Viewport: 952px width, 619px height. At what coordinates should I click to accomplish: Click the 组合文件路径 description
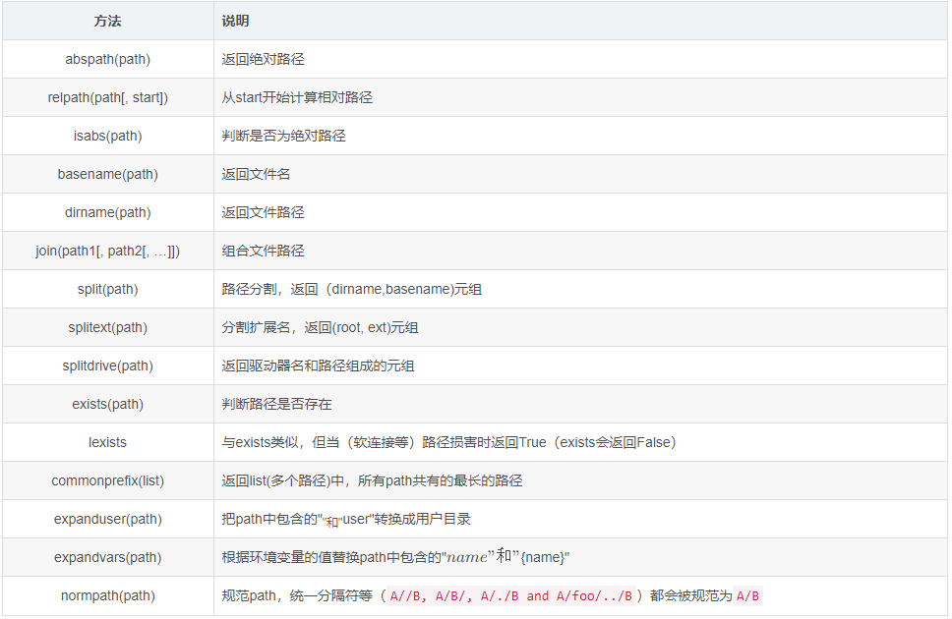pyautogui.click(x=263, y=251)
